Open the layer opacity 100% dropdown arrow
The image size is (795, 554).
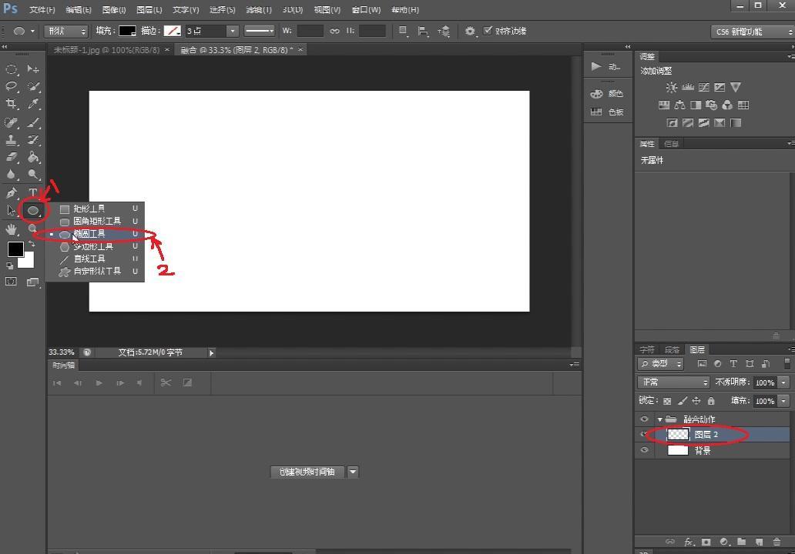(x=783, y=382)
